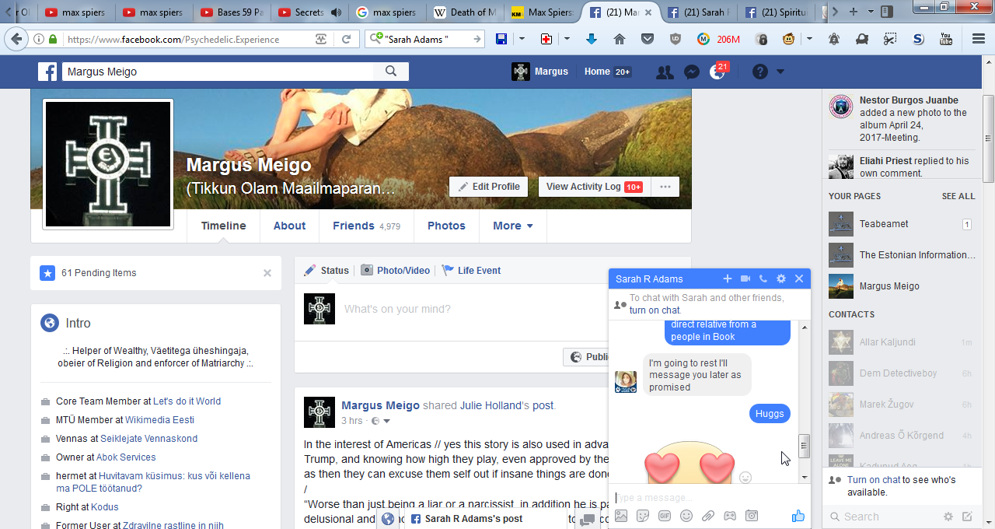Screen dimensions: 995x529
Task: Dismiss the 61 Pending Items box
Action: pyautogui.click(x=267, y=273)
